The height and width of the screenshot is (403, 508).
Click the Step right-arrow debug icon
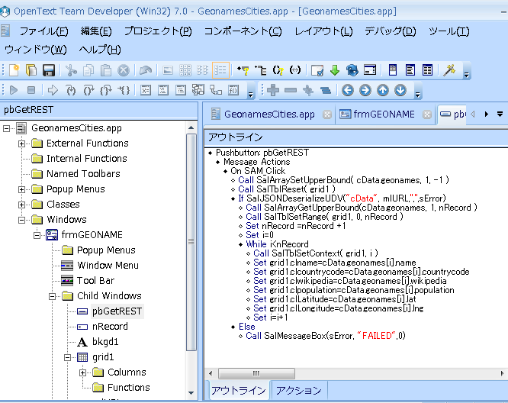(x=53, y=90)
